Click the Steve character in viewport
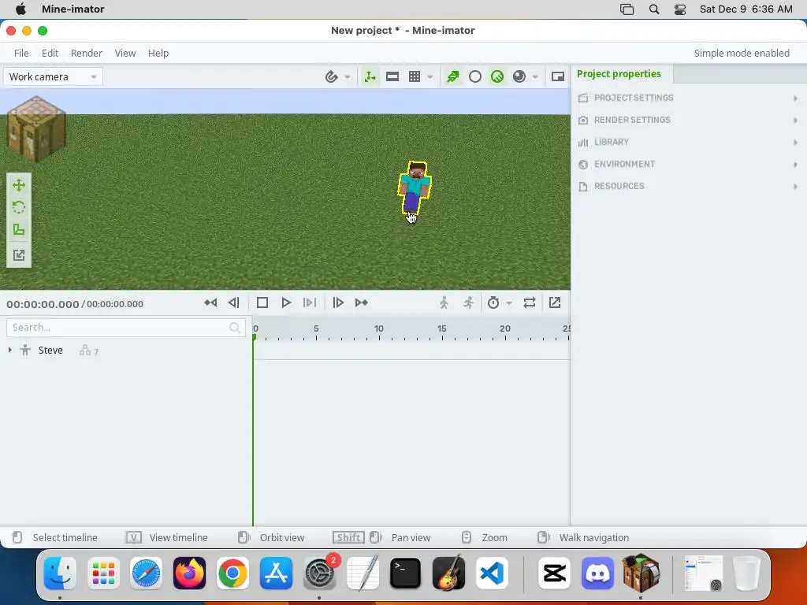The image size is (807, 605). pyautogui.click(x=415, y=188)
